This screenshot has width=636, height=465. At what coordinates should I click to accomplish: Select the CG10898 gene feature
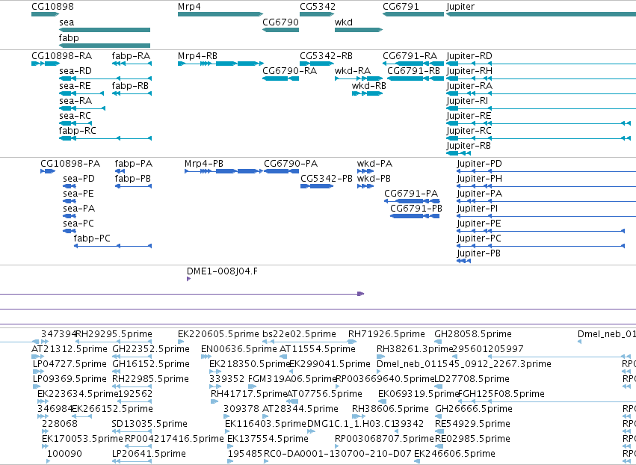pyautogui.click(x=45, y=14)
